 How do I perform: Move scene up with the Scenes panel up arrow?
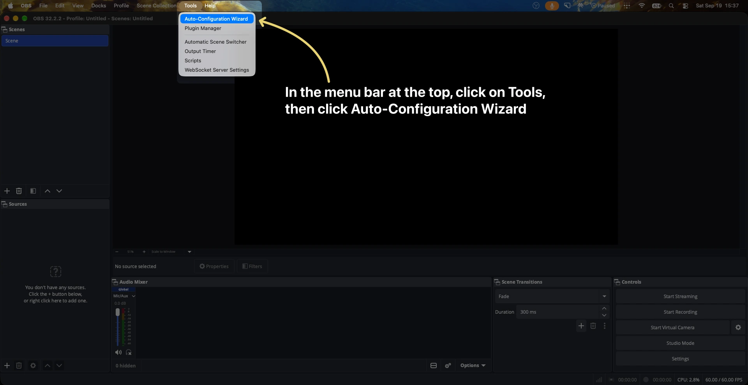point(48,191)
